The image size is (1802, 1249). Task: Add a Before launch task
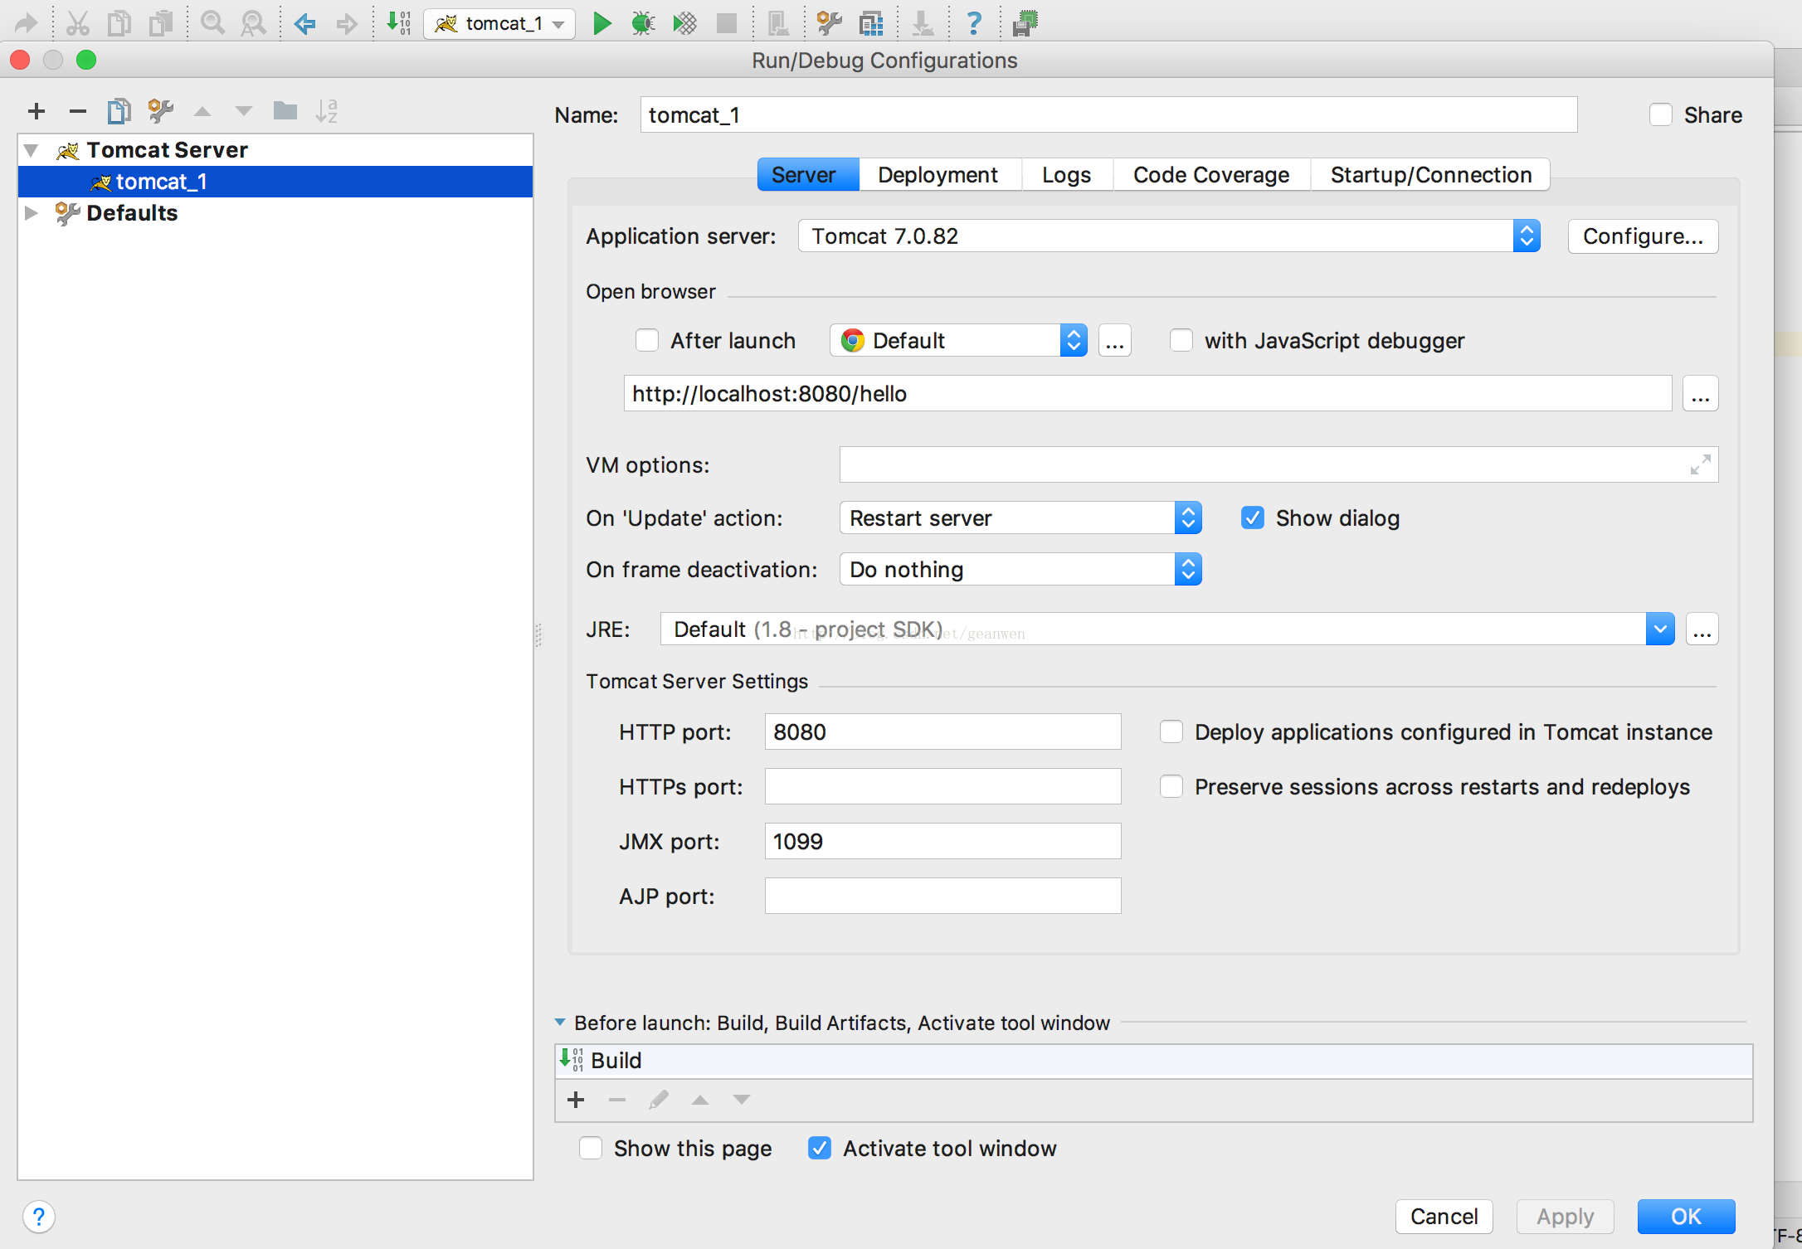coord(576,1100)
